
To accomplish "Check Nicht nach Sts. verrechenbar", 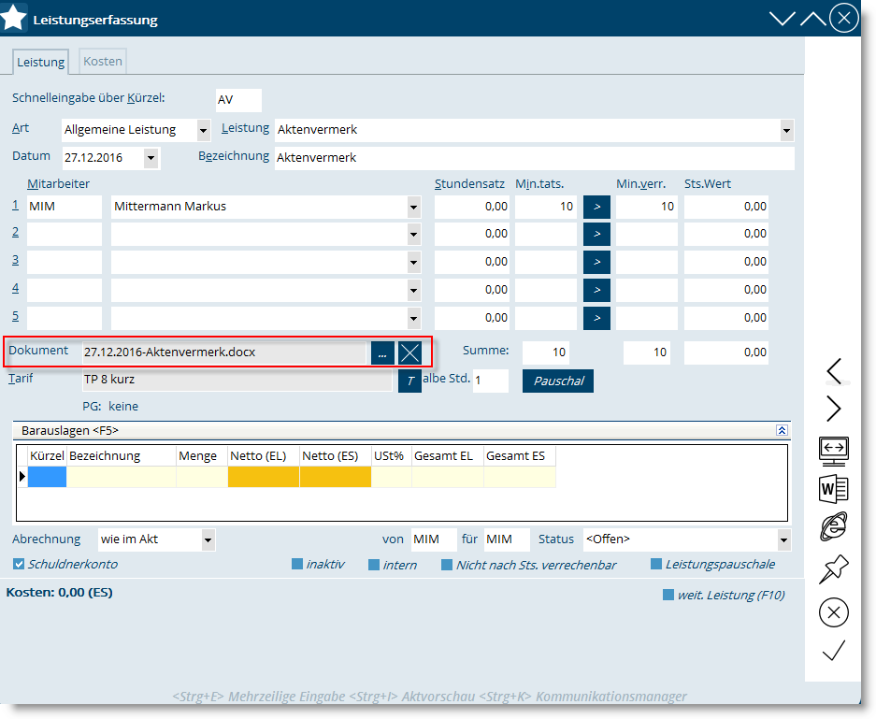I will tap(446, 565).
